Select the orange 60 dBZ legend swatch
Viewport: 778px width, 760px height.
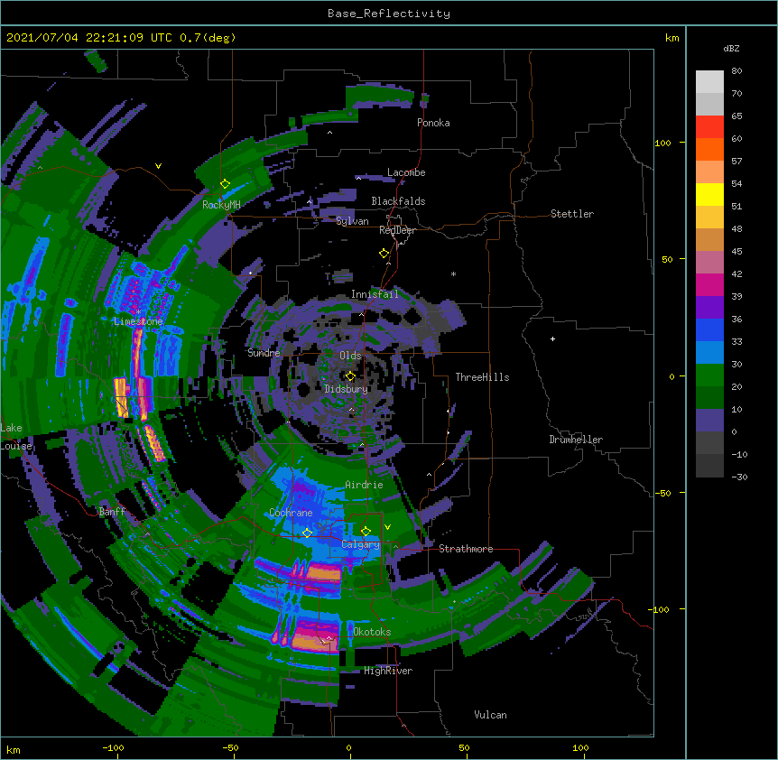pos(709,149)
